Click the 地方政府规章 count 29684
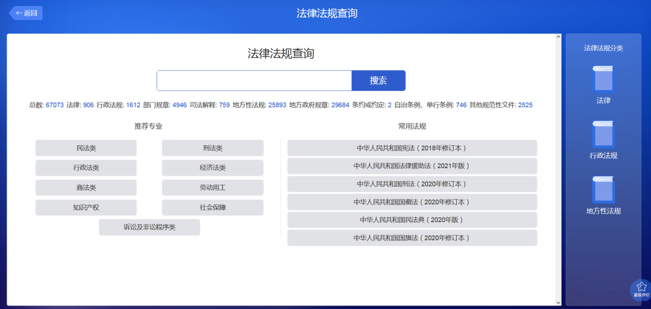This screenshot has width=651, height=309. [x=341, y=105]
